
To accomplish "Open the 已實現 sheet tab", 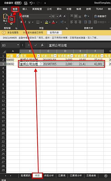I will (62, 176).
